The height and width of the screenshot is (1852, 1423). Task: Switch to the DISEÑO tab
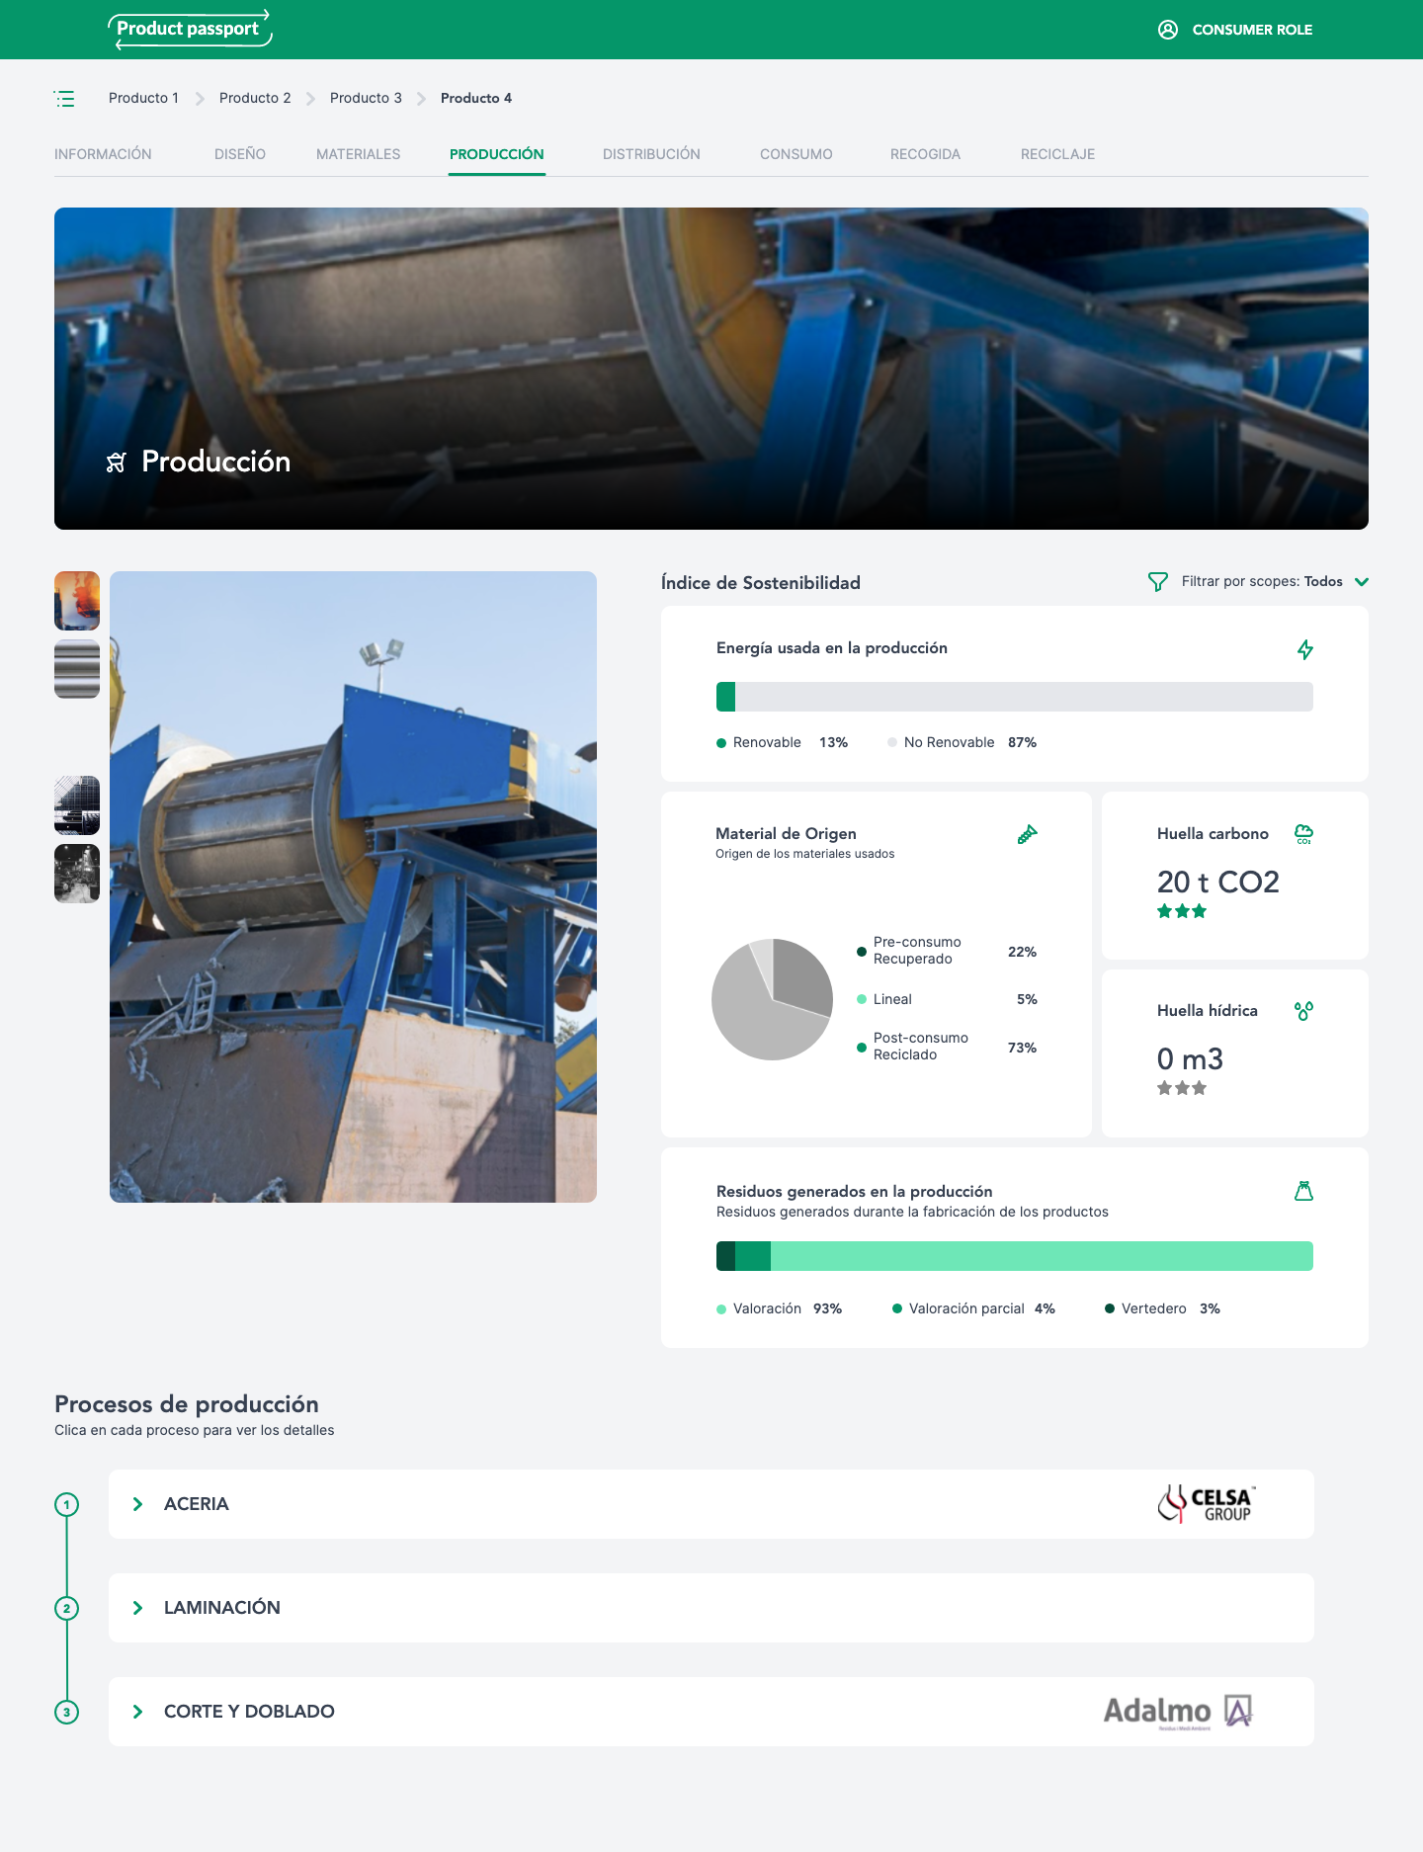[x=240, y=154]
